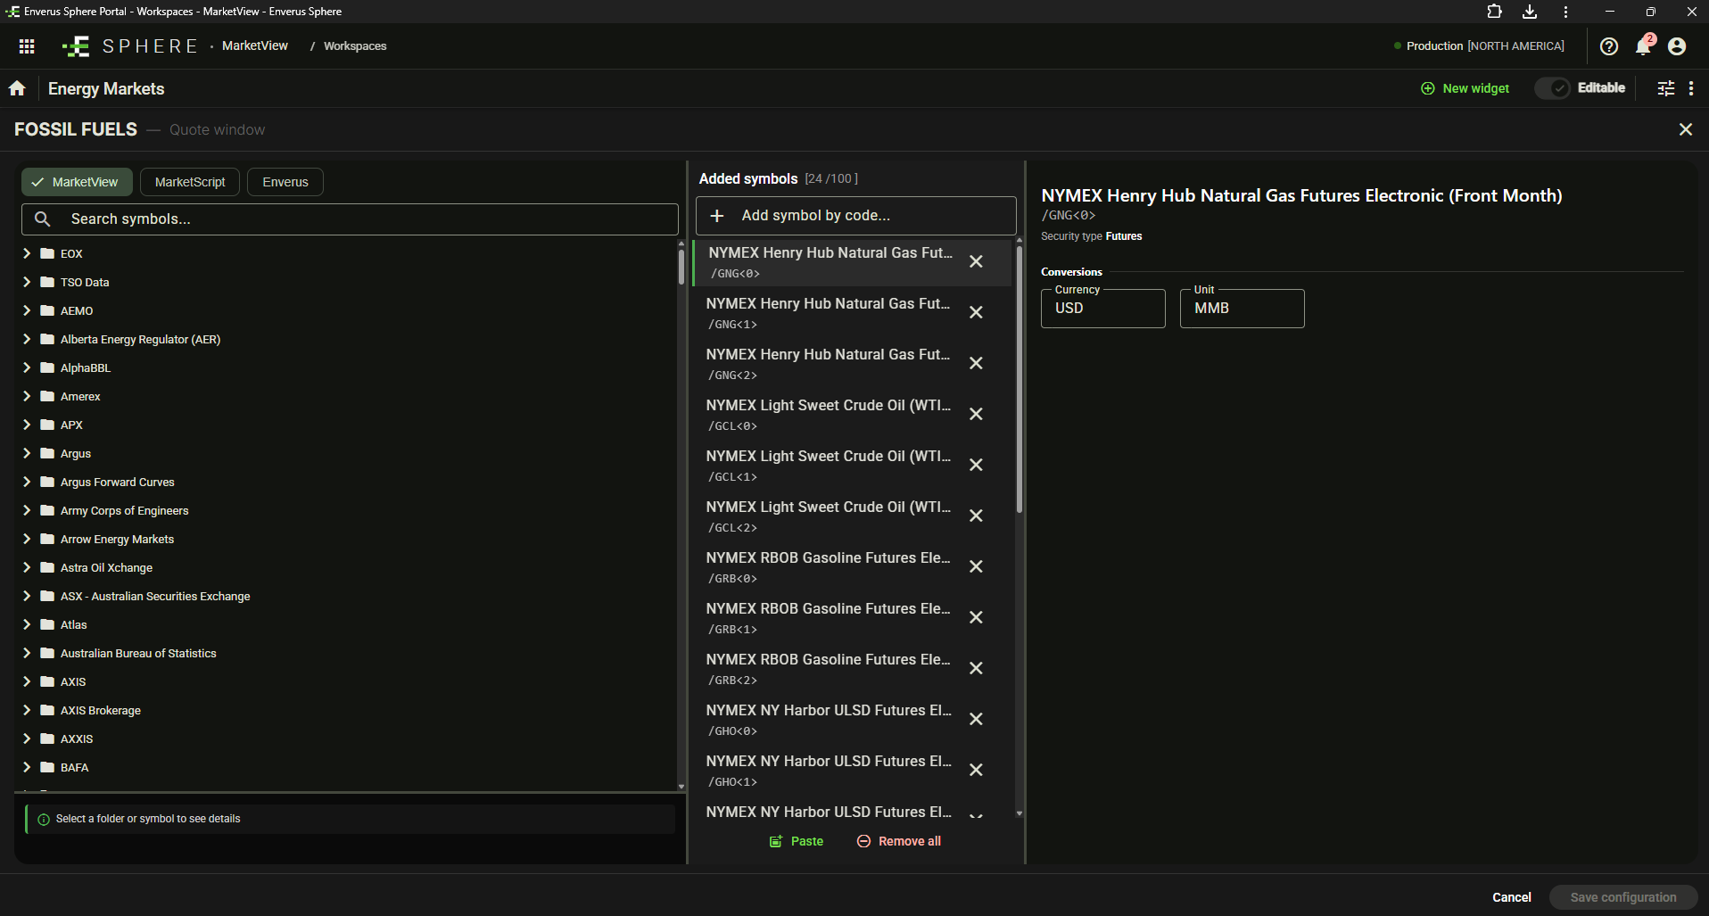
Task: Cancel the quote window configuration
Action: [x=1512, y=897]
